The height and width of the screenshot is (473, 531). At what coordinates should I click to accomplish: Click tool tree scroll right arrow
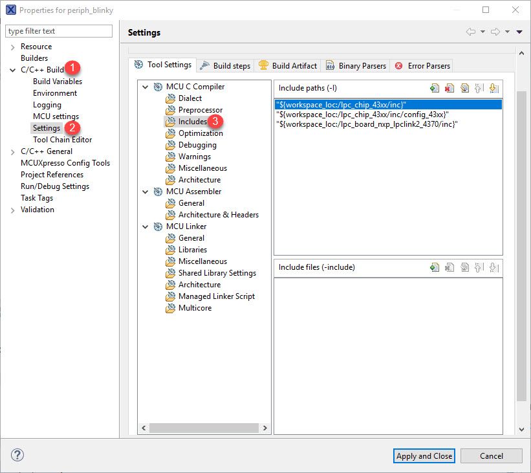[x=265, y=428]
